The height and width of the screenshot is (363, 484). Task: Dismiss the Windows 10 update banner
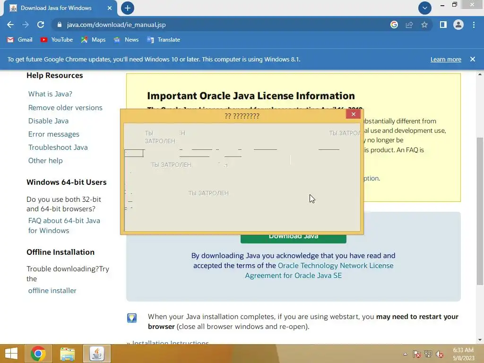473,59
